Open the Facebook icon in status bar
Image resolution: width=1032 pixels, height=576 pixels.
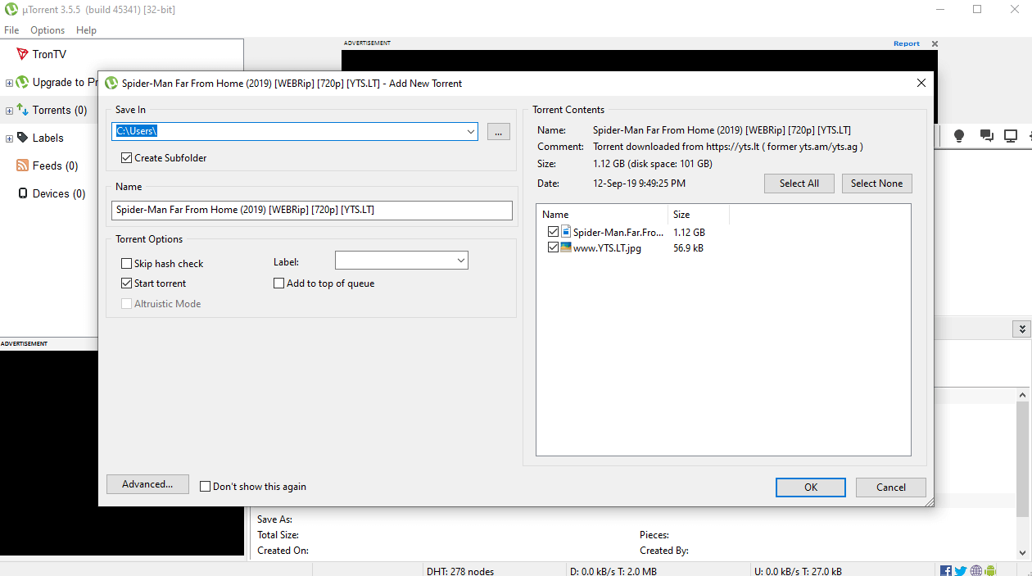(x=946, y=571)
